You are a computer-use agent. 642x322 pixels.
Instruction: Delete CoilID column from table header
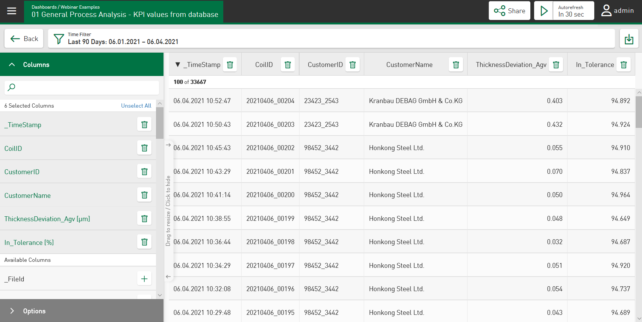288,65
